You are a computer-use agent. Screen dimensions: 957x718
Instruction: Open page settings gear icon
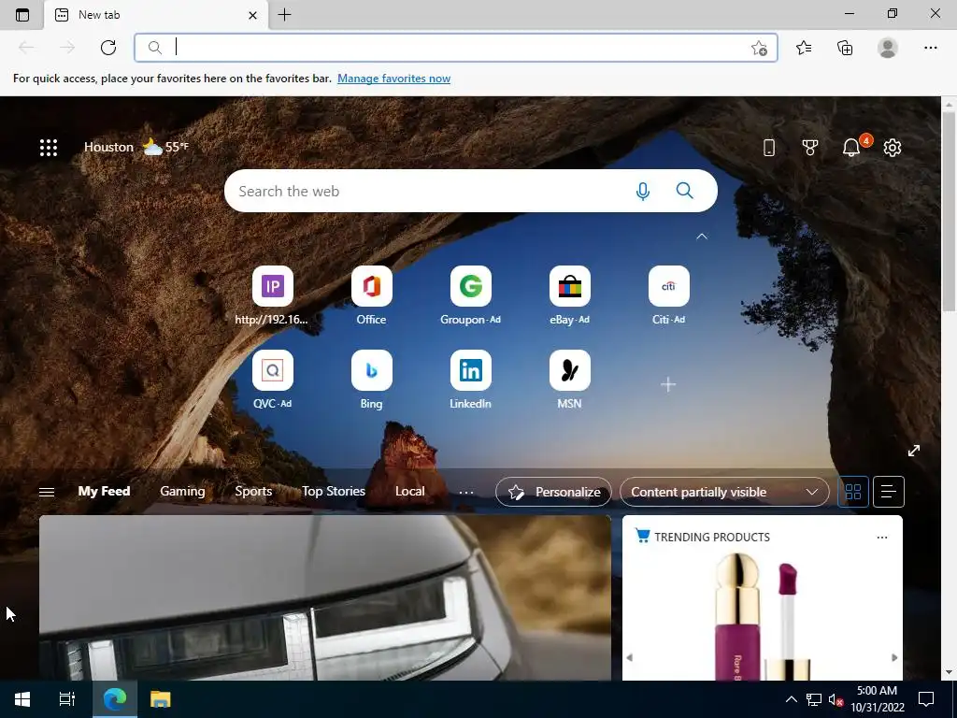click(893, 147)
